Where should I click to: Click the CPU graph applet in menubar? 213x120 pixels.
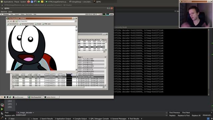104,14
